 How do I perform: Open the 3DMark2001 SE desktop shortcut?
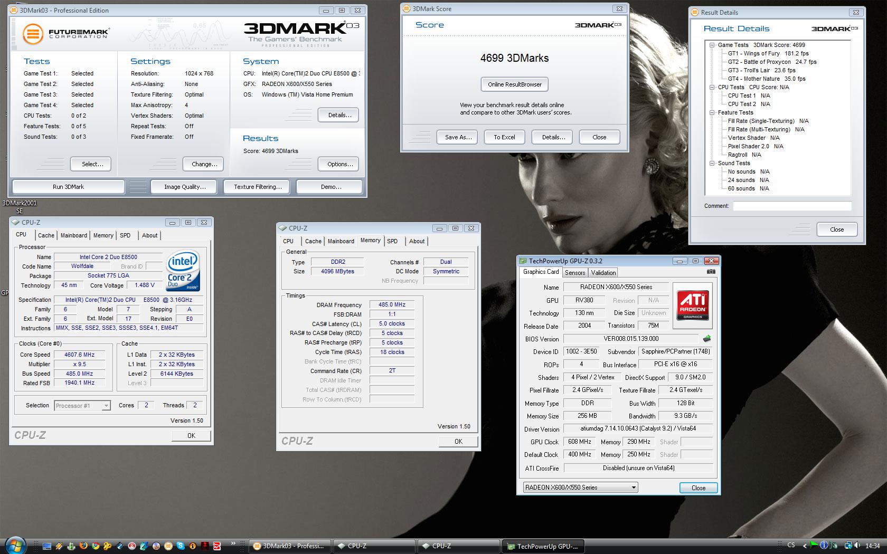coord(20,206)
